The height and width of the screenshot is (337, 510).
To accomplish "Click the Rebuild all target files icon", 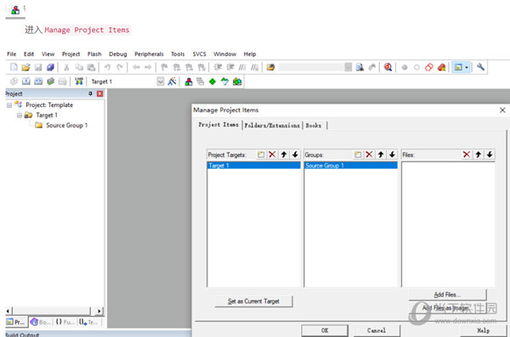I will [x=38, y=81].
